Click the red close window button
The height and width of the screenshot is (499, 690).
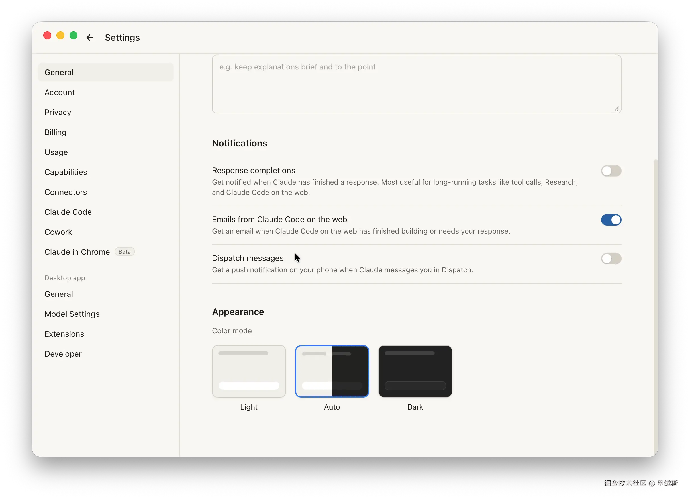coord(47,36)
